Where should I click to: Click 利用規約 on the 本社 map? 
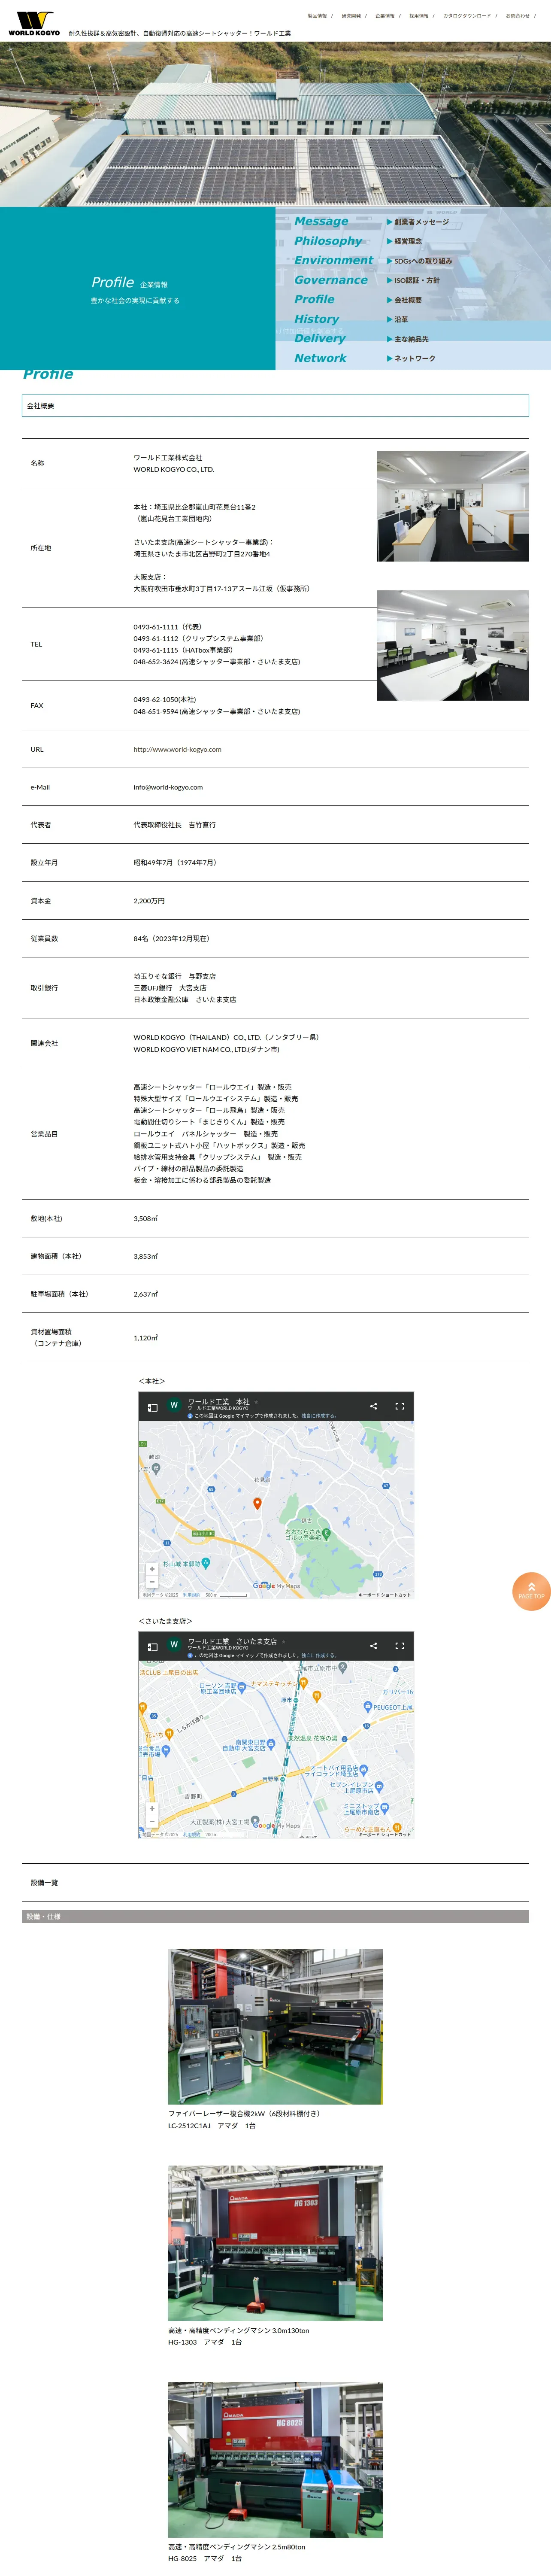(x=191, y=1595)
